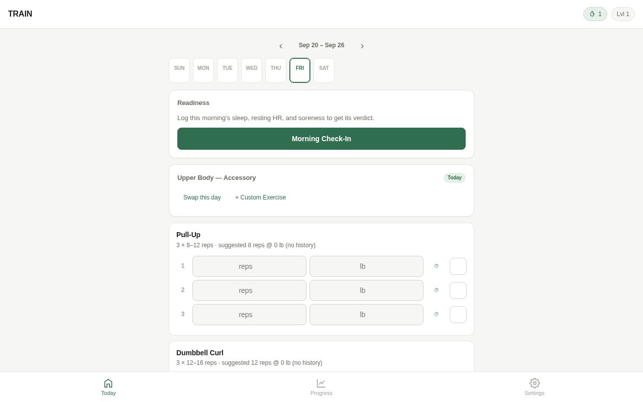Focus lb field for Pull-Up set 1
Screen dimensions: 643x402
366,266
